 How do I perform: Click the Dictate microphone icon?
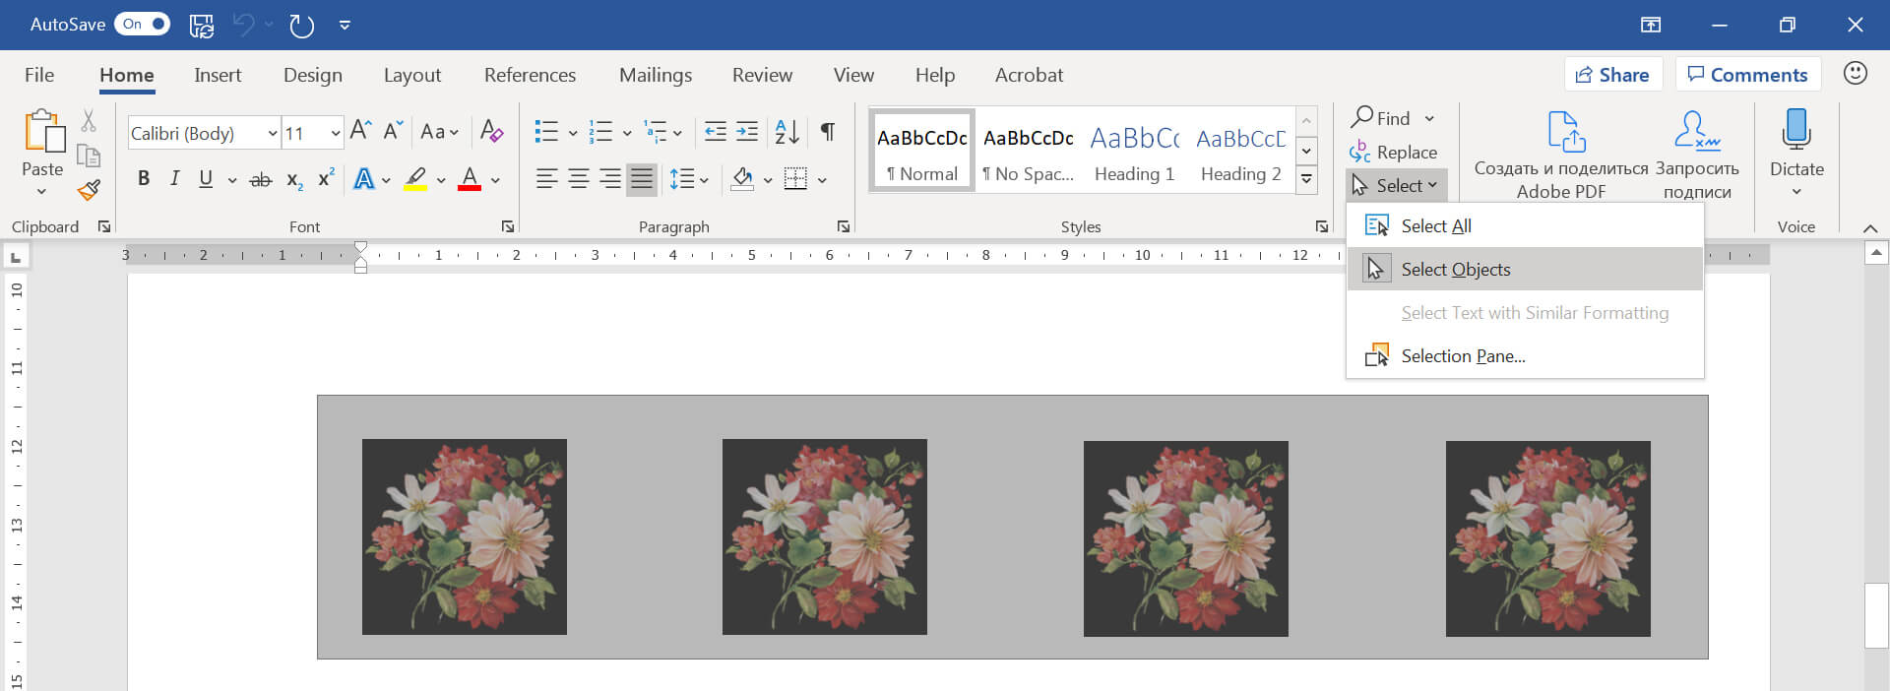pos(1795,131)
